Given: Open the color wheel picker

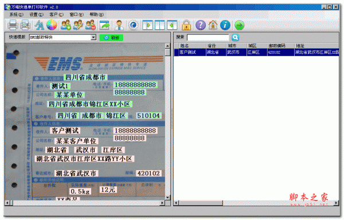Looking at the screenshot, I should (52, 25).
